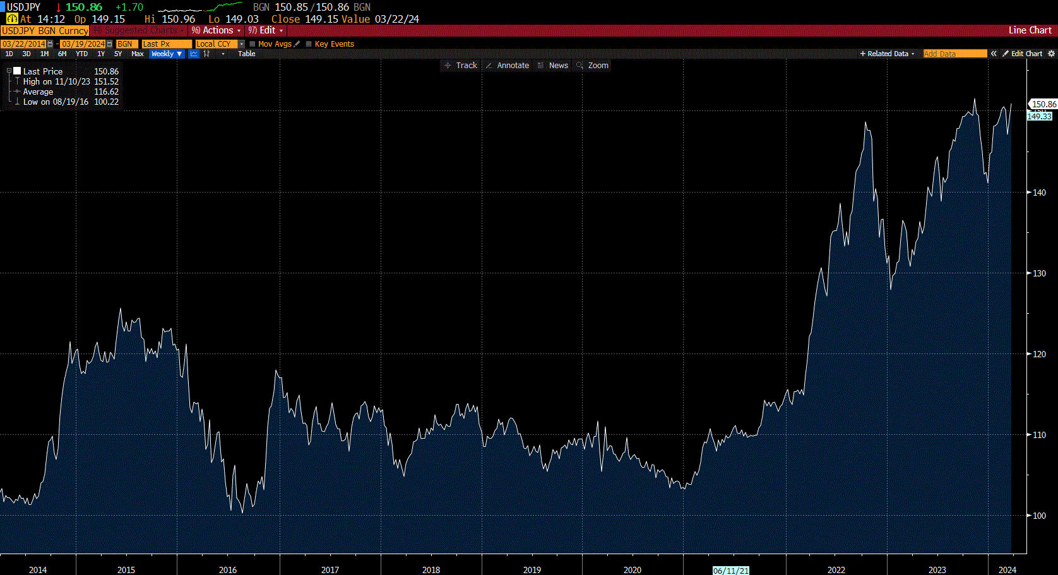Click the Mov Avgs pencil edit icon
Viewport: 1058px width, 575px height.
[297, 44]
